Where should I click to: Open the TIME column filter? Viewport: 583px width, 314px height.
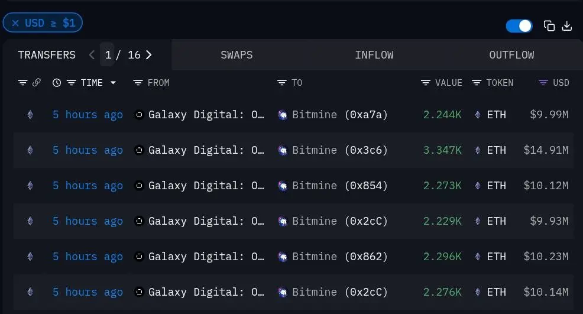point(72,83)
